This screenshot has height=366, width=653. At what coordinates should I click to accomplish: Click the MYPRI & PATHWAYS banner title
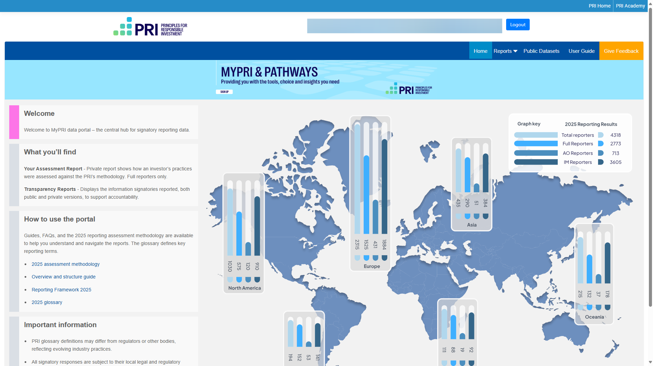[x=269, y=72]
